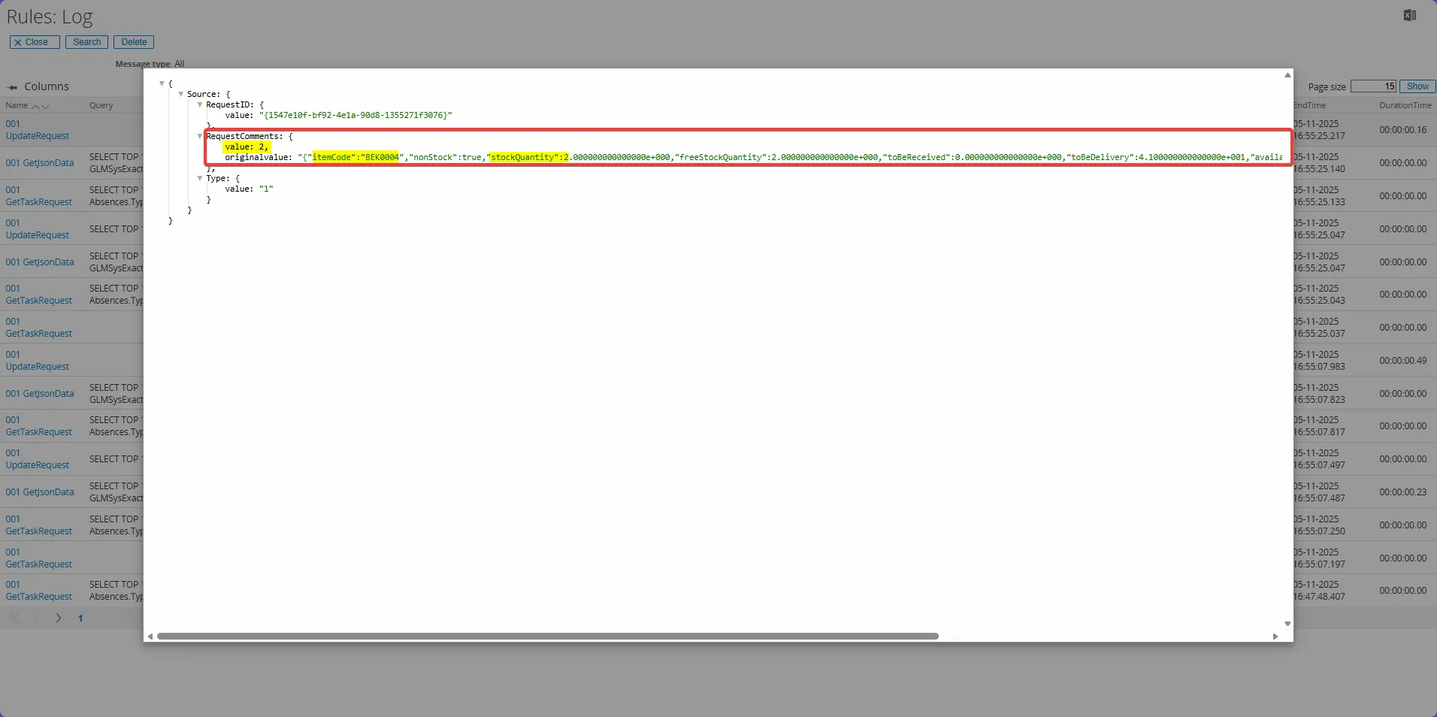Export the log to Excel
The width and height of the screenshot is (1437, 717).
1409,15
